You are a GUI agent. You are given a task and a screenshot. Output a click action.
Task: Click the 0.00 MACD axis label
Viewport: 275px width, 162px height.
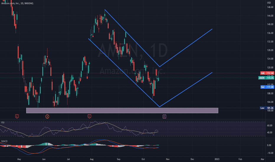269,145
